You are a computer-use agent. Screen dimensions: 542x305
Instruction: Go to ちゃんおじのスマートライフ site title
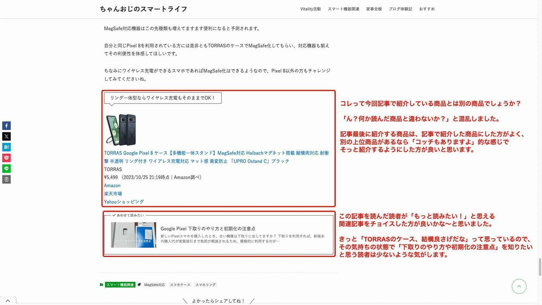pos(144,9)
